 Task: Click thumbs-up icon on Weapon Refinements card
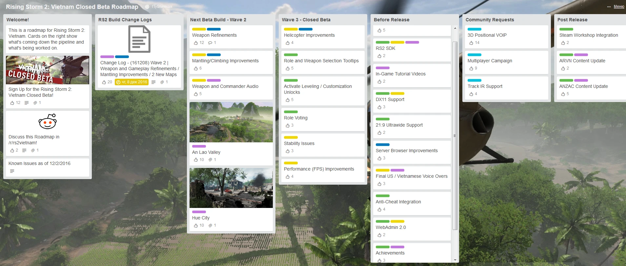(196, 43)
